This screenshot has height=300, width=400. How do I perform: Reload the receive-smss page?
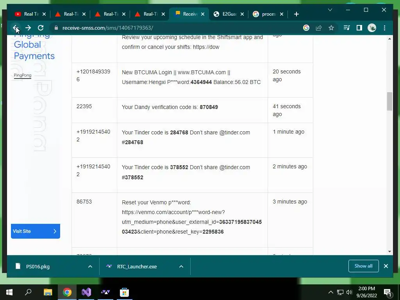point(41,28)
